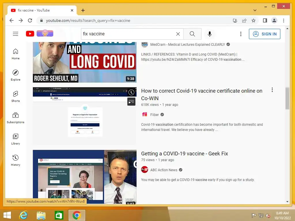295x221 pixels.
Task: Open the Windows Start button
Action: coord(7,215)
